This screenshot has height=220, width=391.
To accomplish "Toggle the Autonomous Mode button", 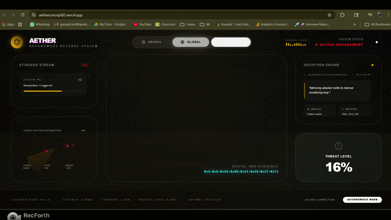I will pyautogui.click(x=362, y=199).
